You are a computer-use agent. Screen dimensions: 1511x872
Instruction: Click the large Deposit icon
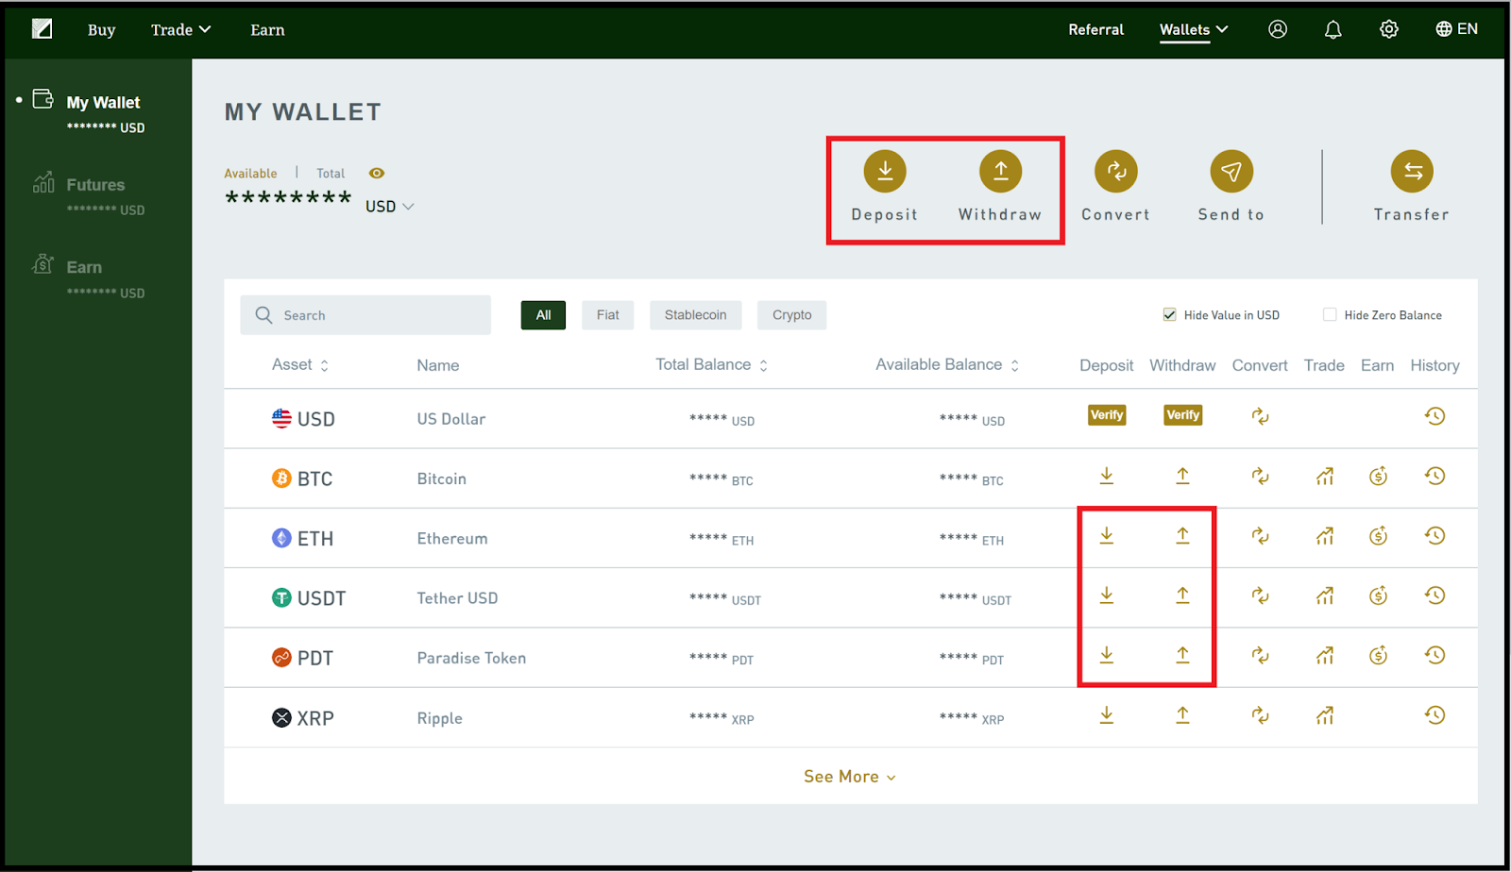pos(885,171)
